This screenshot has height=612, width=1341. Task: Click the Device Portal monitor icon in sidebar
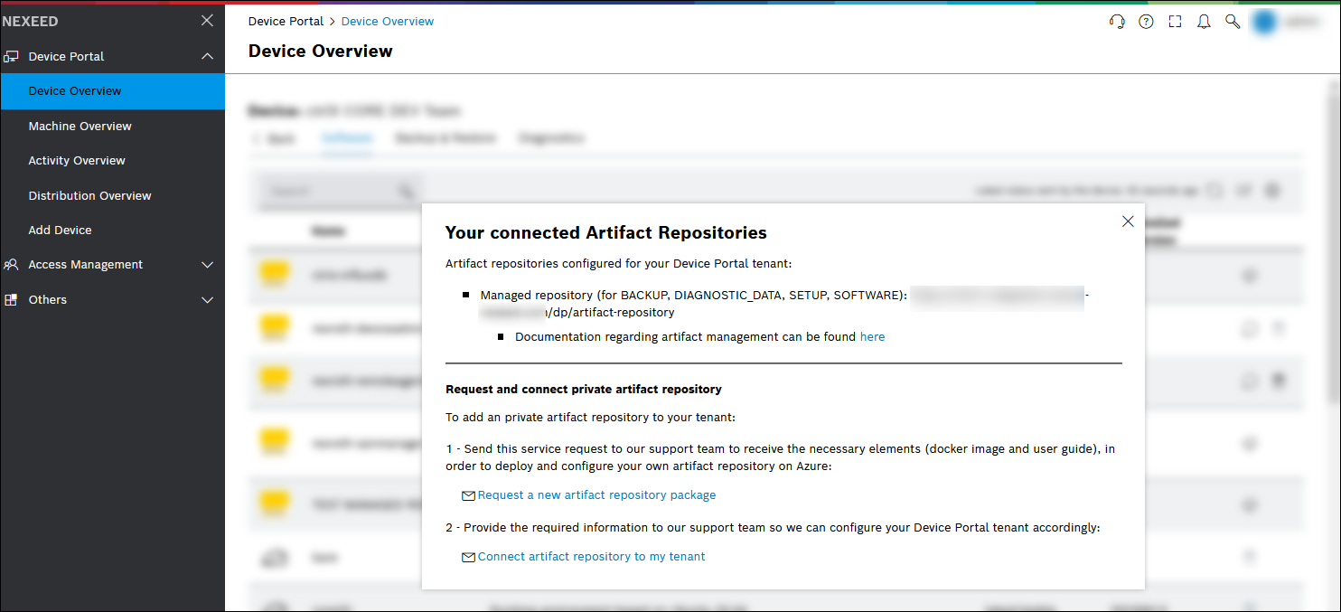(x=12, y=56)
